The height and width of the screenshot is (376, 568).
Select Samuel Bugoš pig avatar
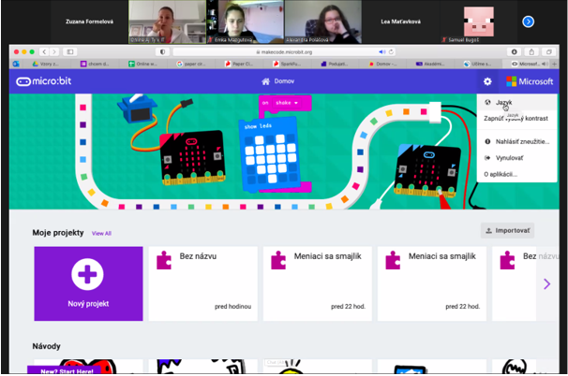click(x=479, y=22)
